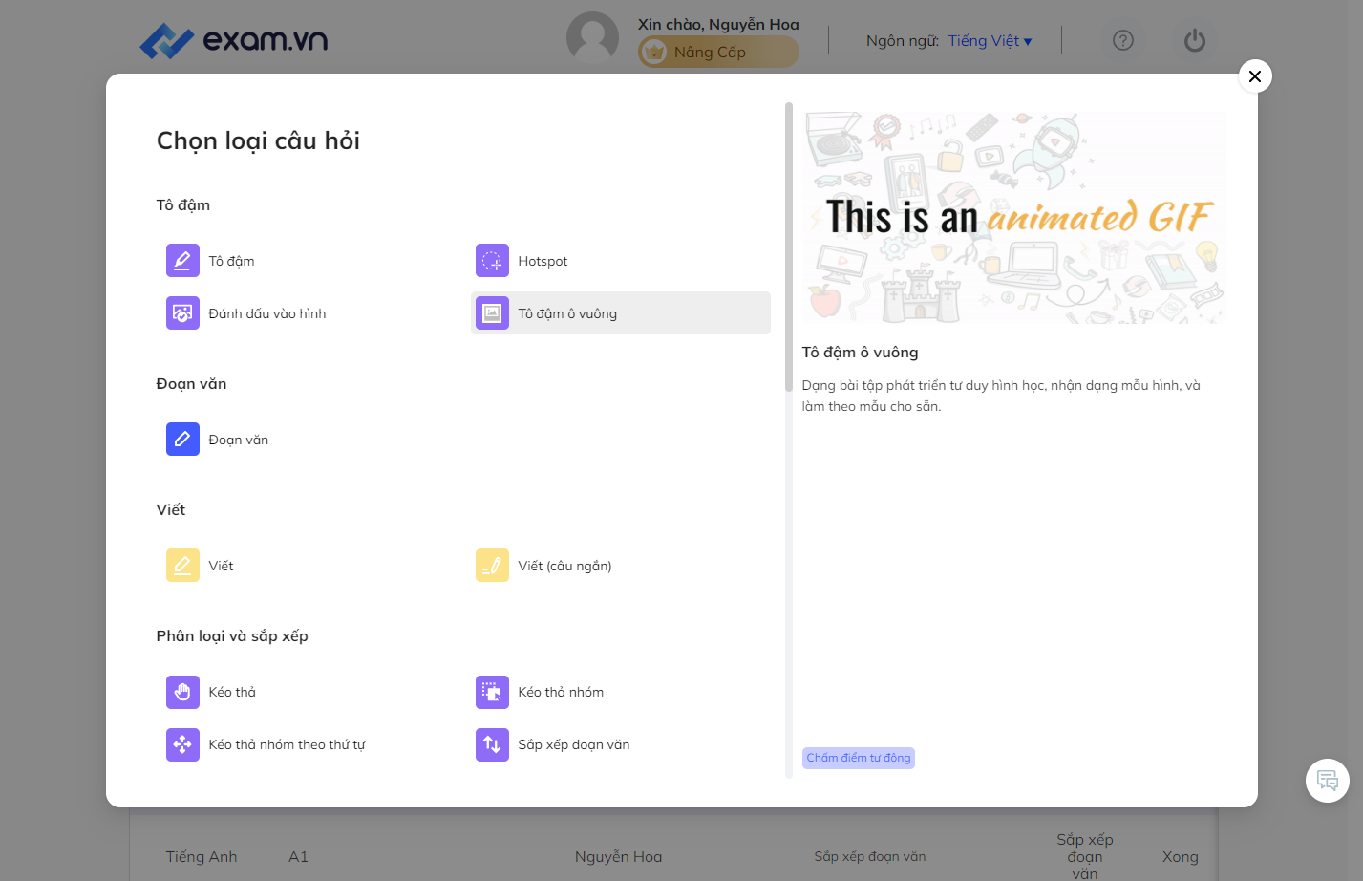Click the animated GIF preview image

coord(1013,218)
